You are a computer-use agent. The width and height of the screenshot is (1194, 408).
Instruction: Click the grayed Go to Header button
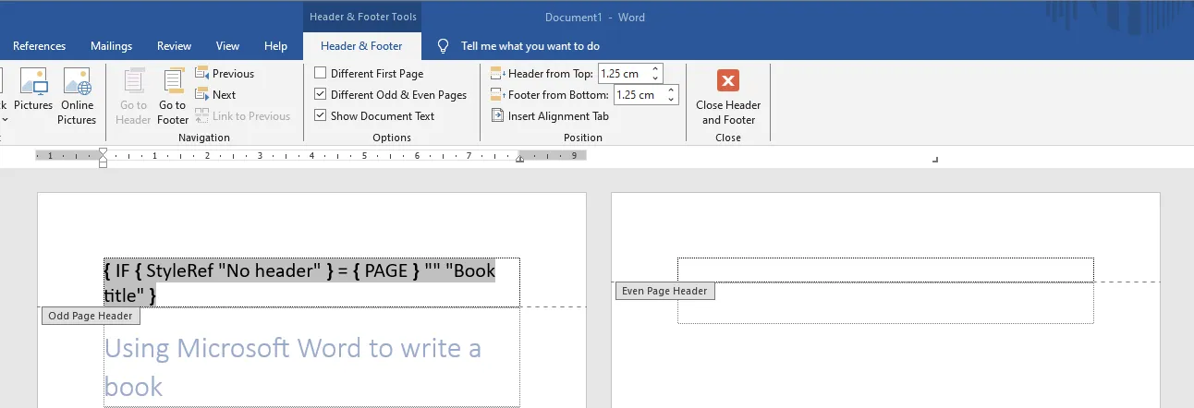point(133,96)
